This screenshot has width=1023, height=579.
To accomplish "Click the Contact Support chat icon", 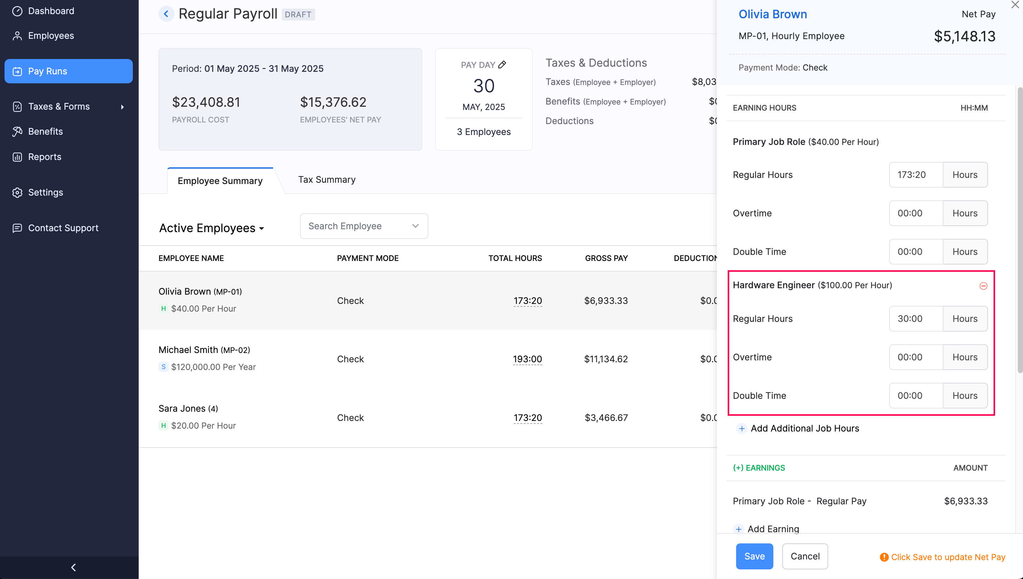I will [17, 228].
